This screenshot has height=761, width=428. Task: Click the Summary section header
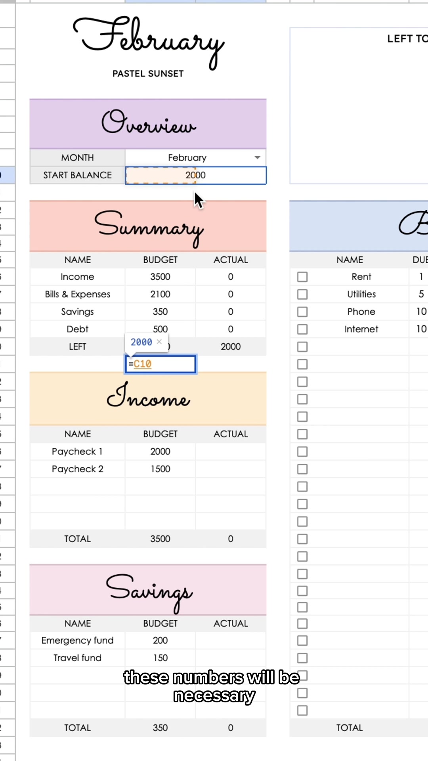click(x=148, y=226)
